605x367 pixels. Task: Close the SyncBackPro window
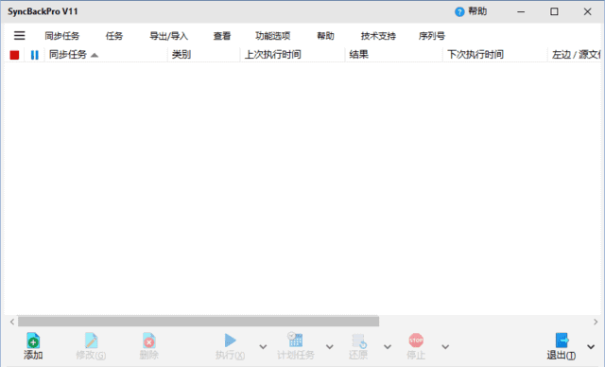[x=587, y=12]
